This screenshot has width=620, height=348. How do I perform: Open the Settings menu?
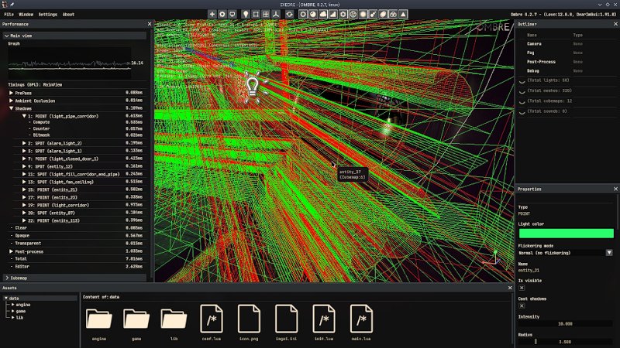pos(47,14)
